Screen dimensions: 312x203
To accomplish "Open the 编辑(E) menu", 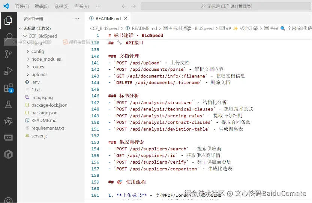I will tap(42, 6).
